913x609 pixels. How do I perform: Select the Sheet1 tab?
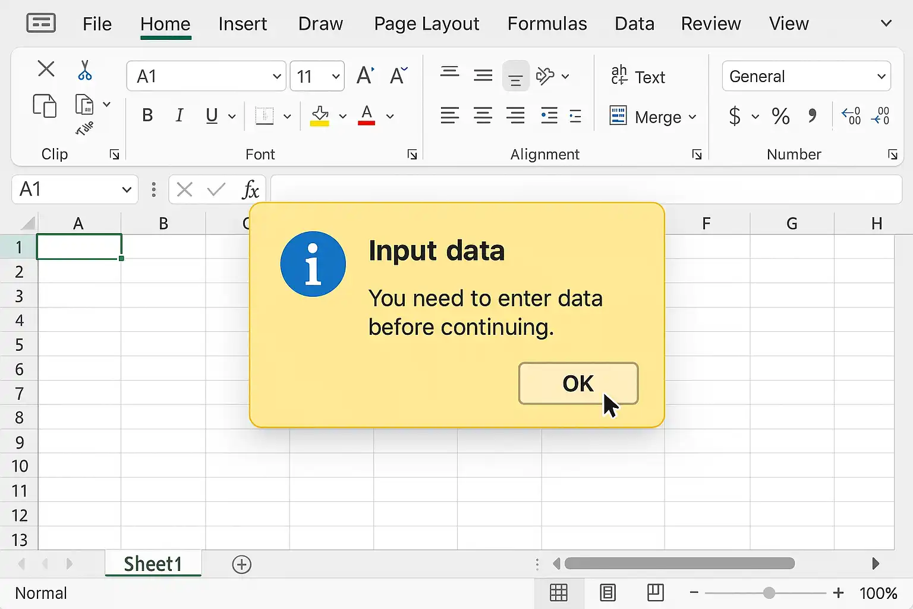(x=153, y=564)
